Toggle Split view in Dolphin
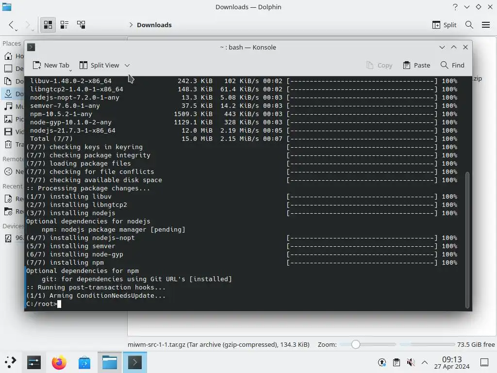Image resolution: width=497 pixels, height=373 pixels. 444,25
